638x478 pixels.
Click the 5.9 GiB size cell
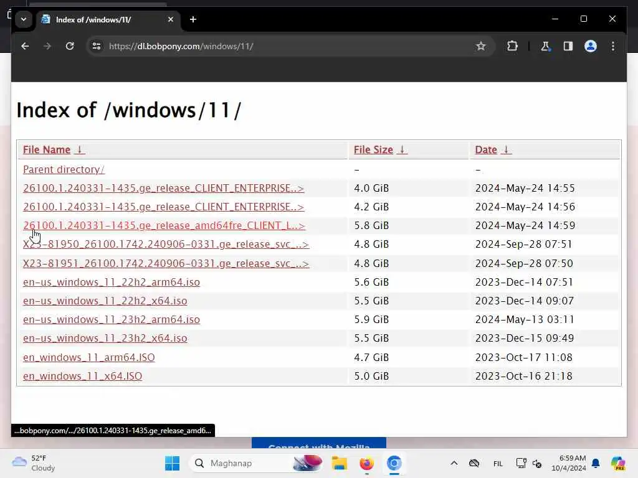pos(371,319)
